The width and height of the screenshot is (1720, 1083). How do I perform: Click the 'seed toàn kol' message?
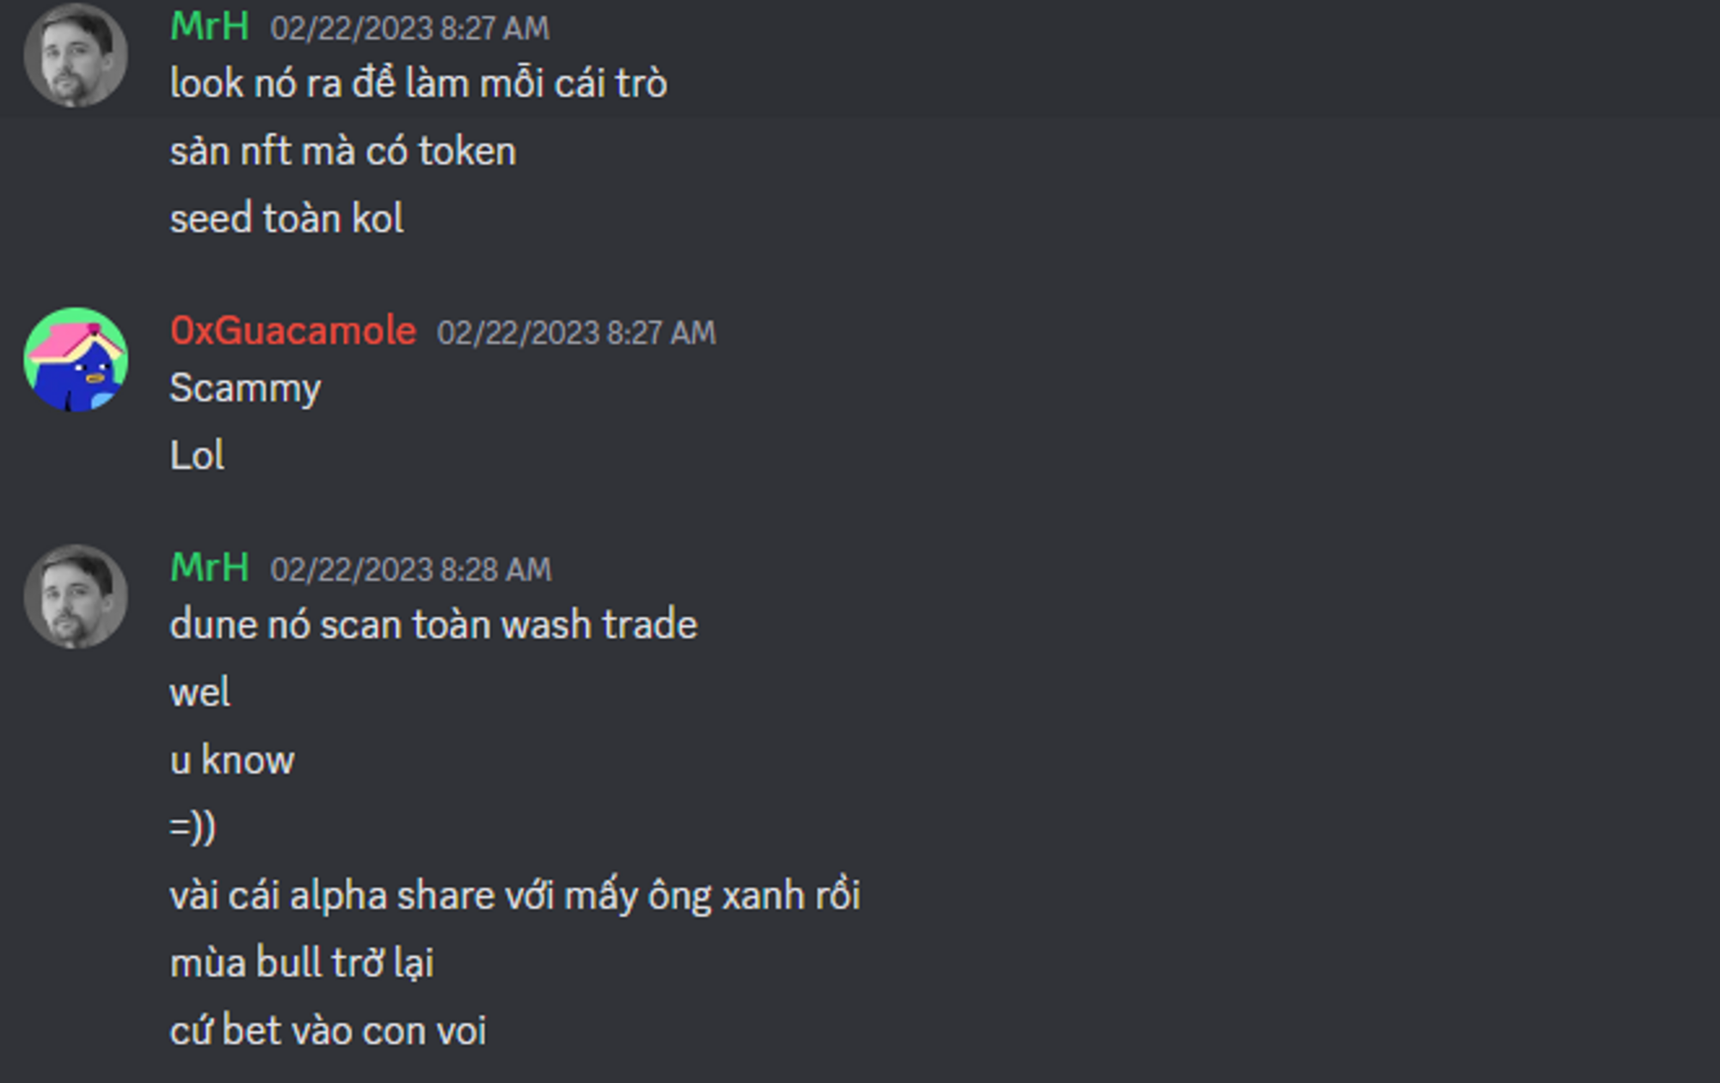point(286,218)
